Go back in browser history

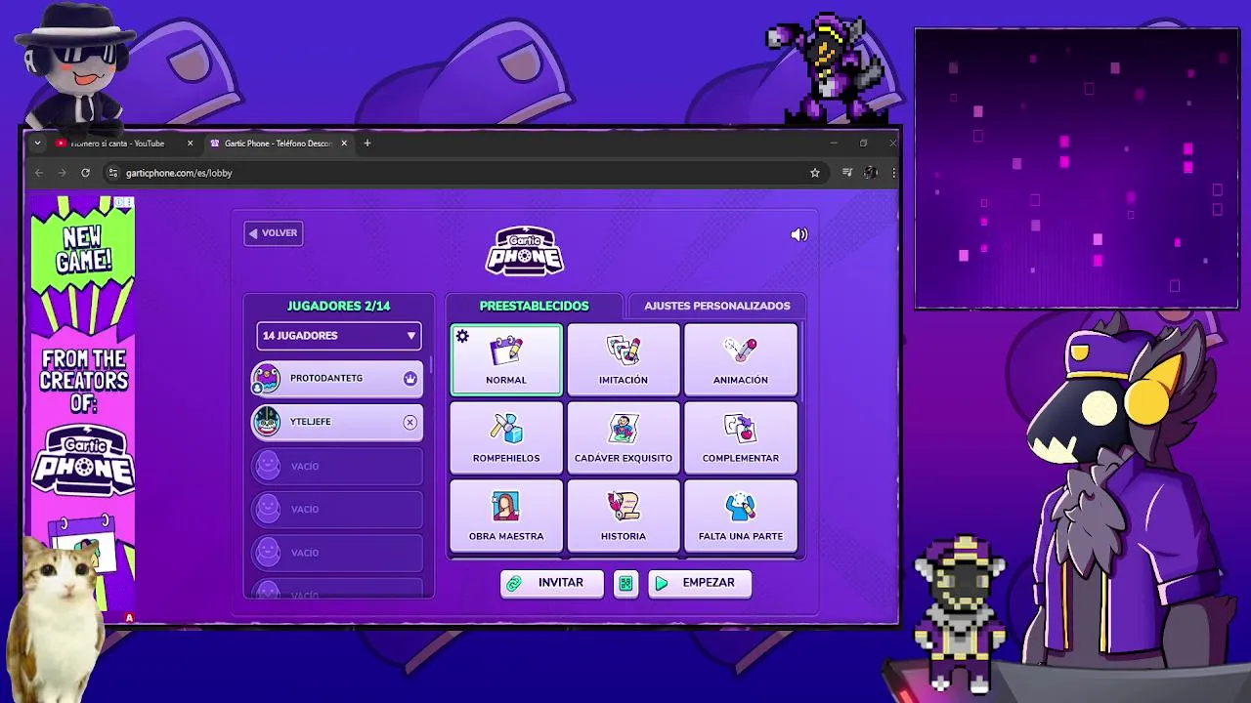[39, 173]
